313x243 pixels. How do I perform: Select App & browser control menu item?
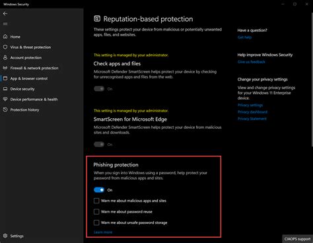[28, 79]
